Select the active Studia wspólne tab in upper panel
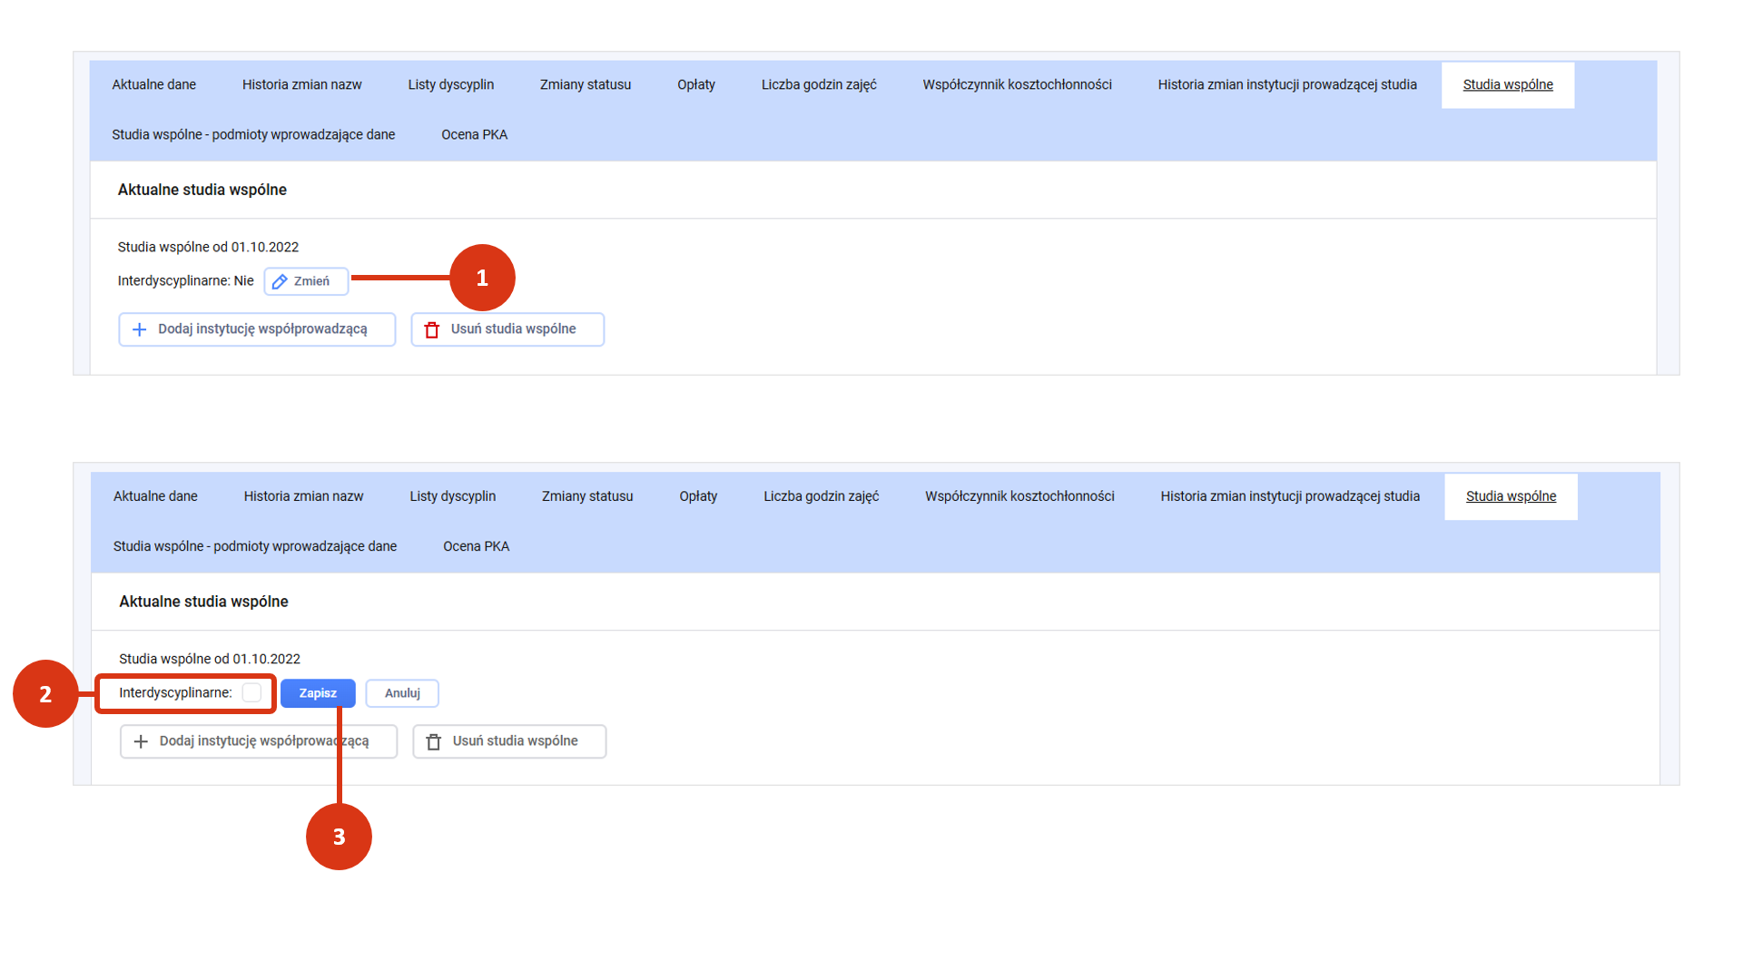The height and width of the screenshot is (980, 1743). click(x=1507, y=84)
